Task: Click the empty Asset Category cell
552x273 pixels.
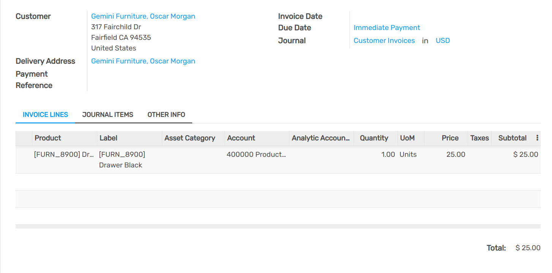Action: (190, 154)
